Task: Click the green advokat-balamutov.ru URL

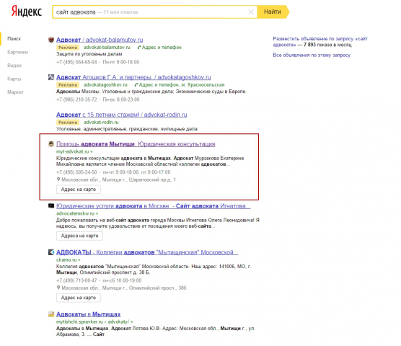Action: coord(107,48)
